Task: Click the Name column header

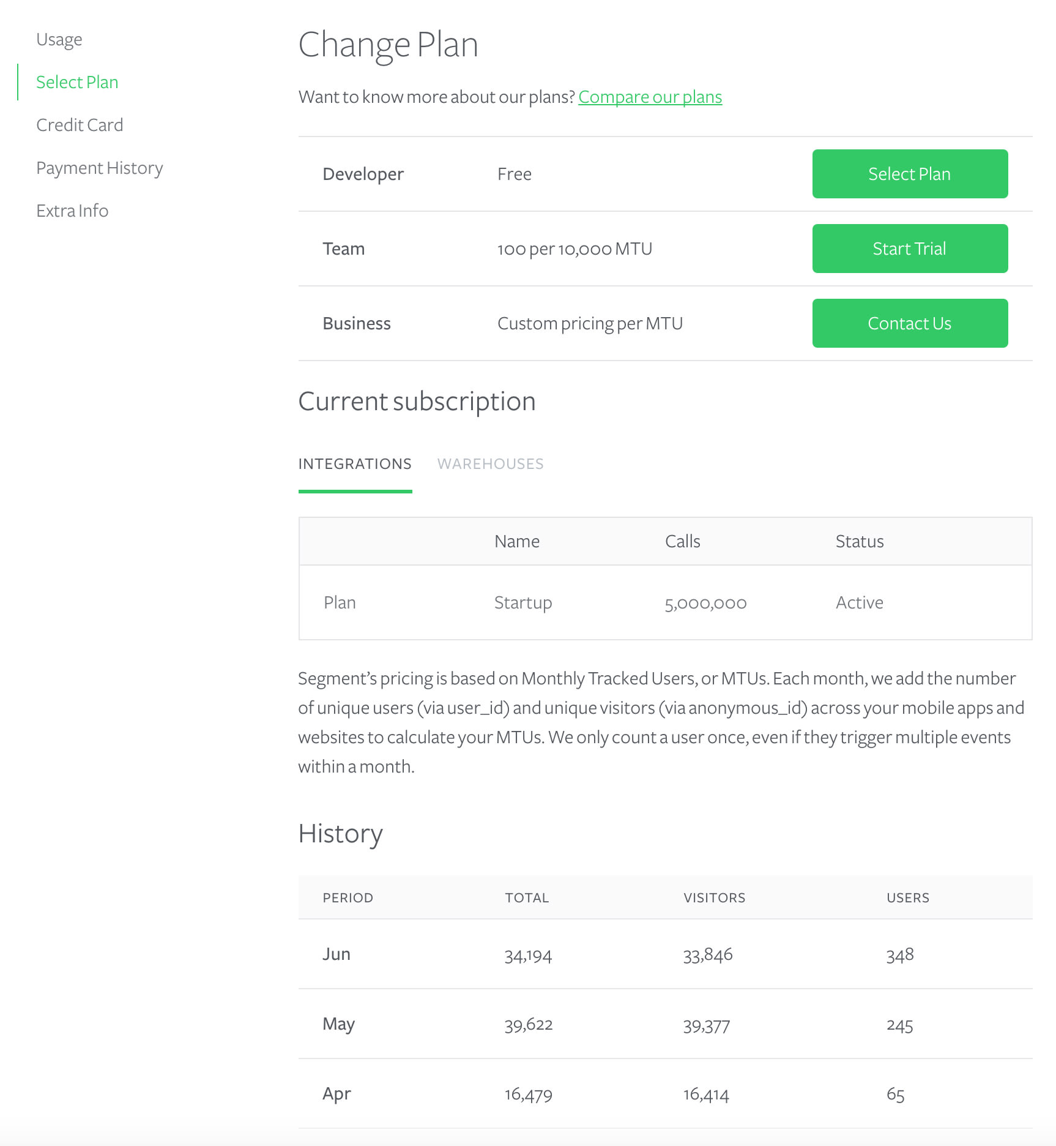Action: (x=517, y=541)
